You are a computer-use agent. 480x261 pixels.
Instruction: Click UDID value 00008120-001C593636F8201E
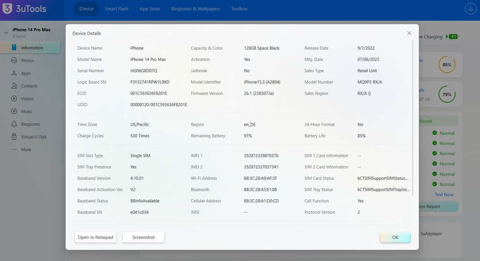coord(158,105)
